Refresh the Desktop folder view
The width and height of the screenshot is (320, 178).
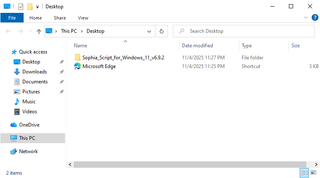[161, 31]
